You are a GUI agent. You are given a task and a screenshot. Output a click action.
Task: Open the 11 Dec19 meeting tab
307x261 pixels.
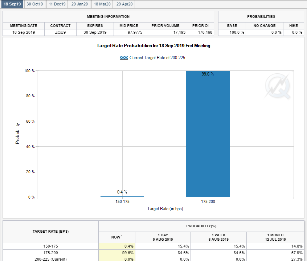57,4
